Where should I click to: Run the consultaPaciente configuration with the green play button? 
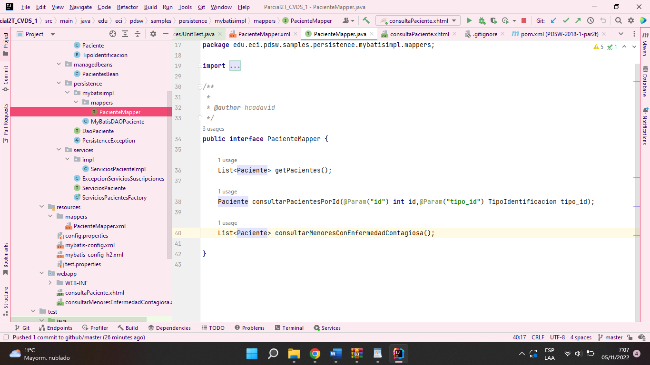pos(469,21)
